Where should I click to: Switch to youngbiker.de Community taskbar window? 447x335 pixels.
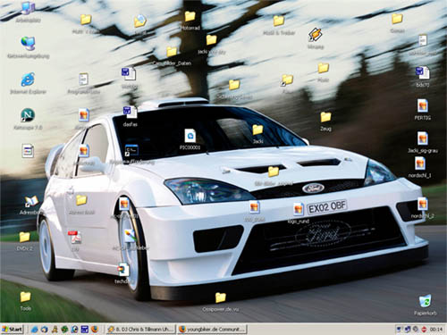tap(213, 330)
